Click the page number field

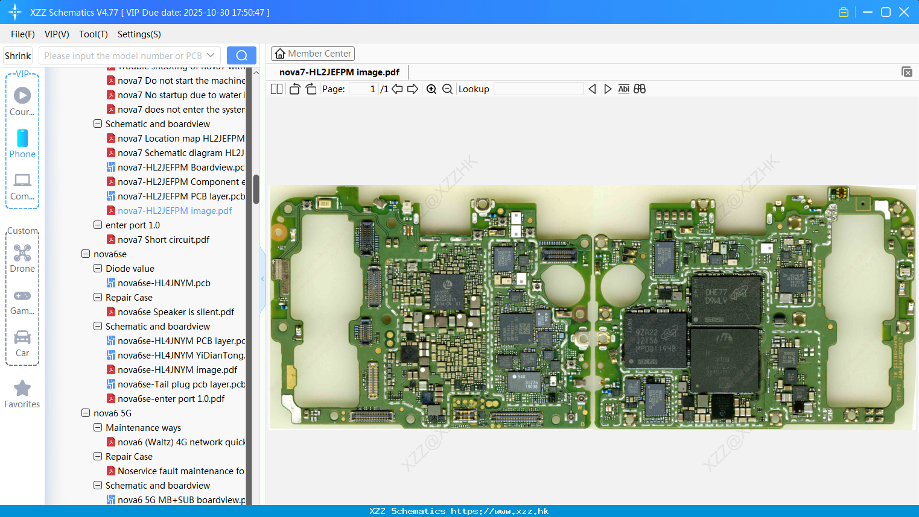pos(364,89)
